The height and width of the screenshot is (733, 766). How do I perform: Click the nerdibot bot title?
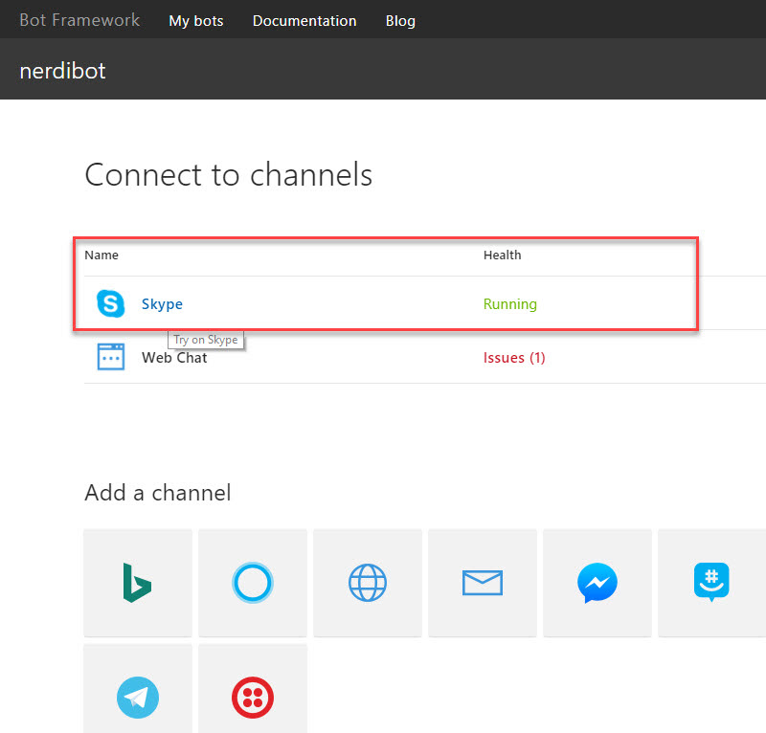(62, 71)
